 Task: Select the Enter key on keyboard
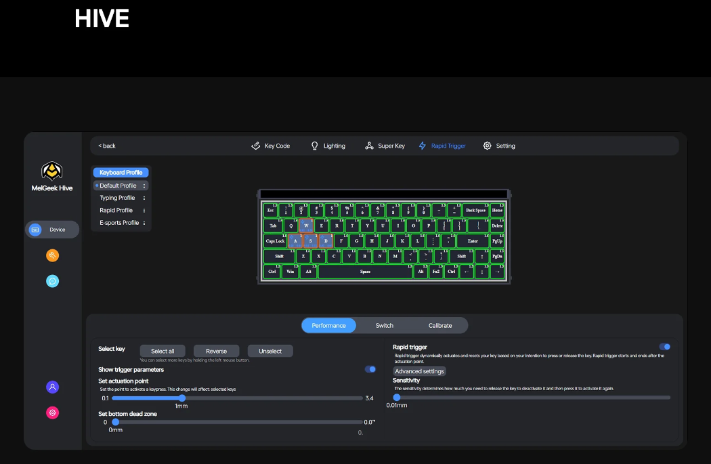(473, 241)
